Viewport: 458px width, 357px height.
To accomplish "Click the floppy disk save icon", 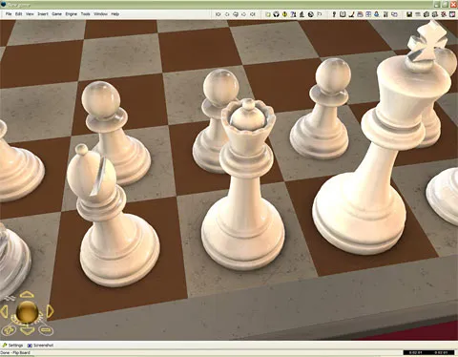I will tap(409, 14).
